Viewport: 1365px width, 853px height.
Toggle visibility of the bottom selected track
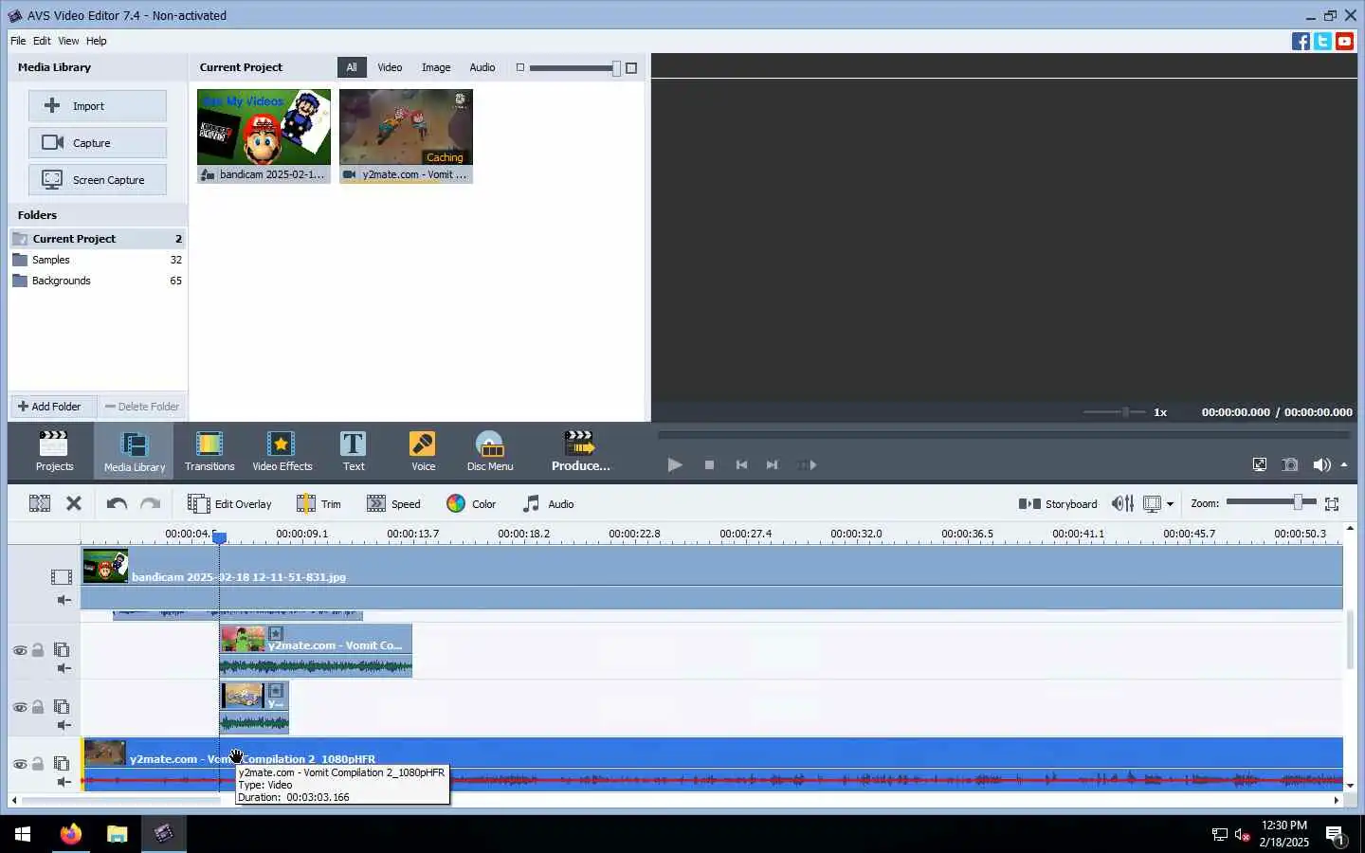pyautogui.click(x=19, y=764)
